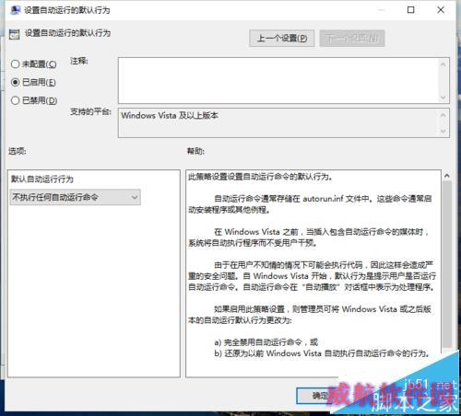Click the help text describing autorun.inf
Screen dimensions: 461x416
[311, 204]
